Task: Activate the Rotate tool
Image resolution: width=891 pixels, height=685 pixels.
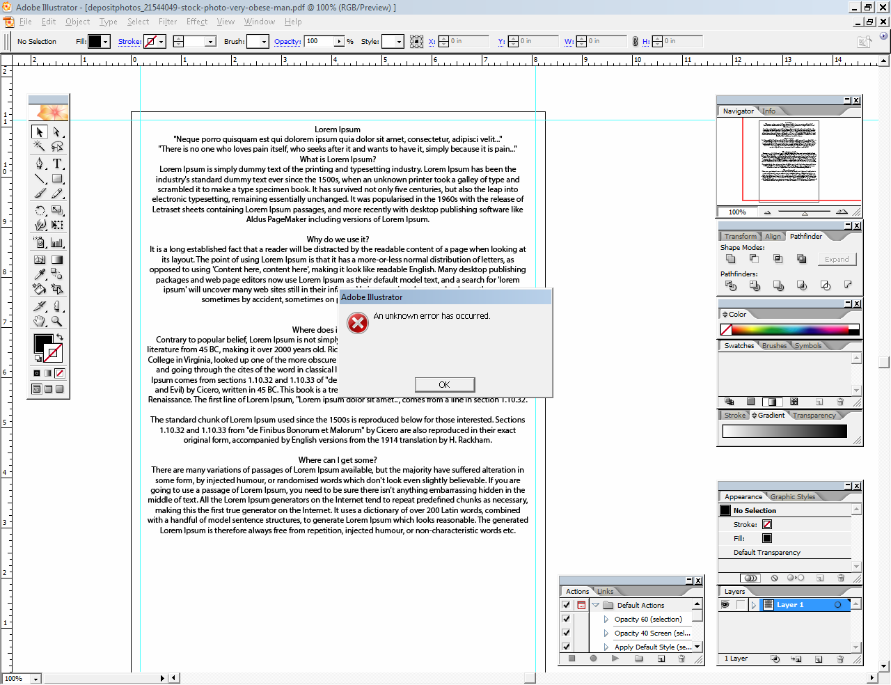Action: click(x=40, y=210)
